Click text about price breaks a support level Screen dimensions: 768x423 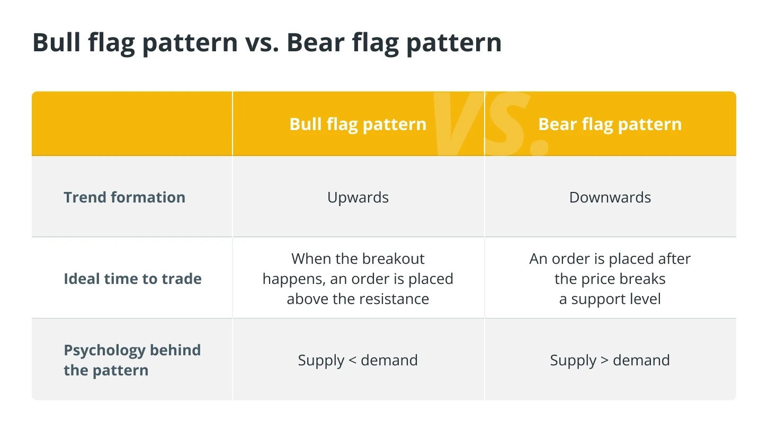pos(610,279)
